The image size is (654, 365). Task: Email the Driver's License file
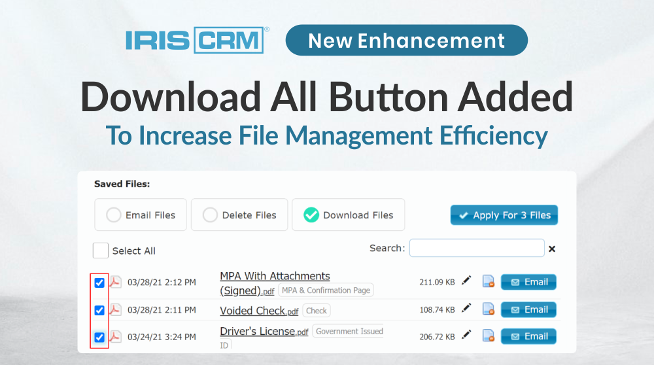[528, 336]
